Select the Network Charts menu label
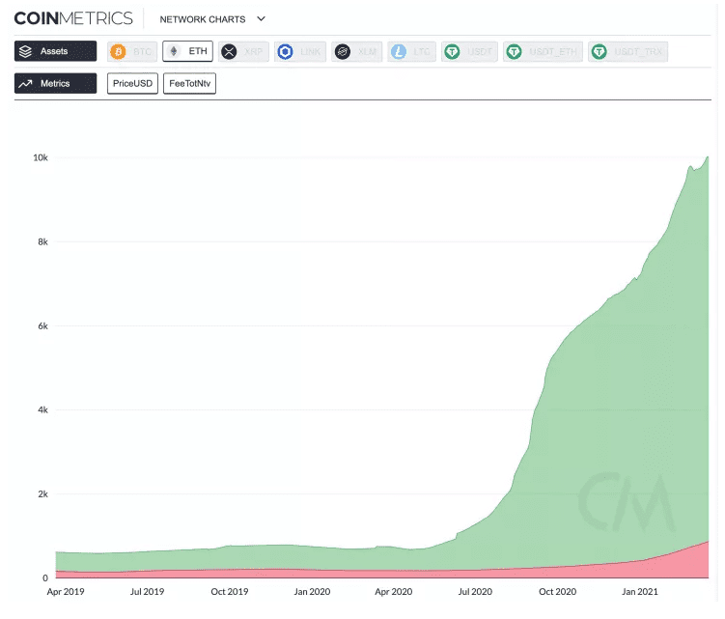The width and height of the screenshot is (725, 619). click(x=202, y=19)
